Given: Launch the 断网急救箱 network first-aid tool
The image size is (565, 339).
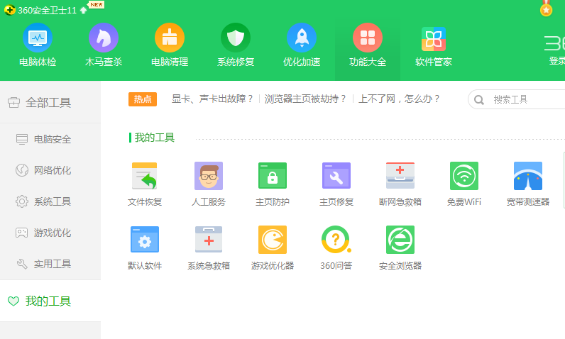Looking at the screenshot, I should coord(400,184).
